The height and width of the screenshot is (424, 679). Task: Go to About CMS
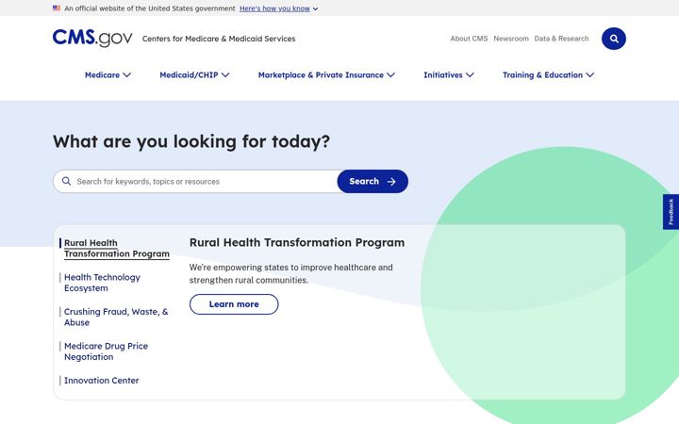click(469, 39)
